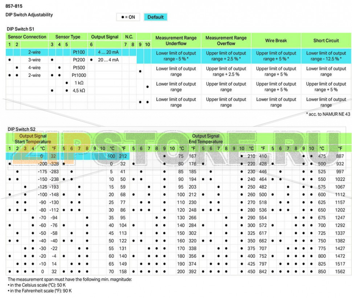Select the "Pt200" sensor type cell
The image size is (352, 298).
tap(79, 60)
